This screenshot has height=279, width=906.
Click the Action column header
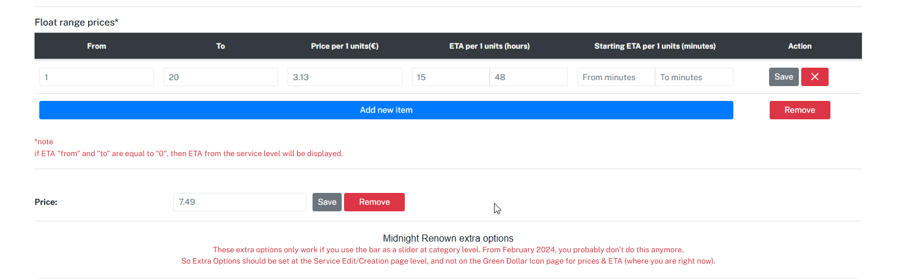point(799,46)
